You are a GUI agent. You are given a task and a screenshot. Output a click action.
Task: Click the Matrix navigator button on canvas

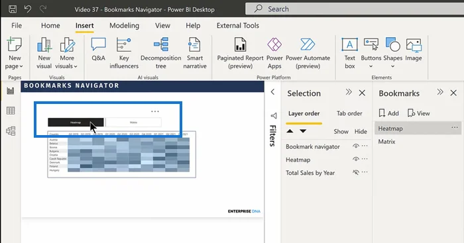coord(133,122)
